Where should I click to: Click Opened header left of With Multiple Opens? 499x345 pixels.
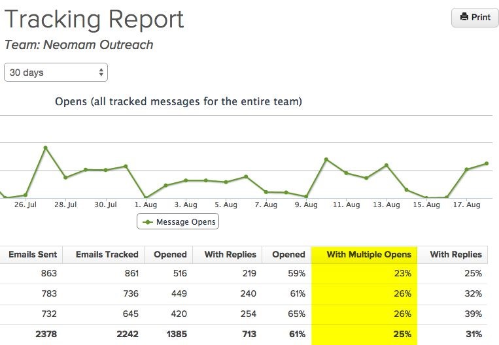click(288, 254)
